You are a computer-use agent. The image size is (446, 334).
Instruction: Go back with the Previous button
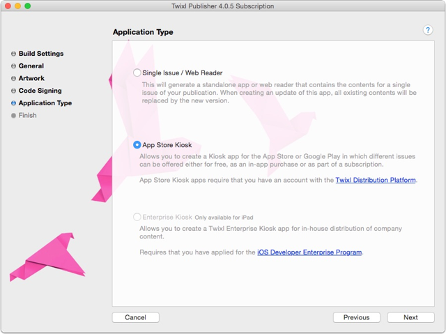(356, 317)
